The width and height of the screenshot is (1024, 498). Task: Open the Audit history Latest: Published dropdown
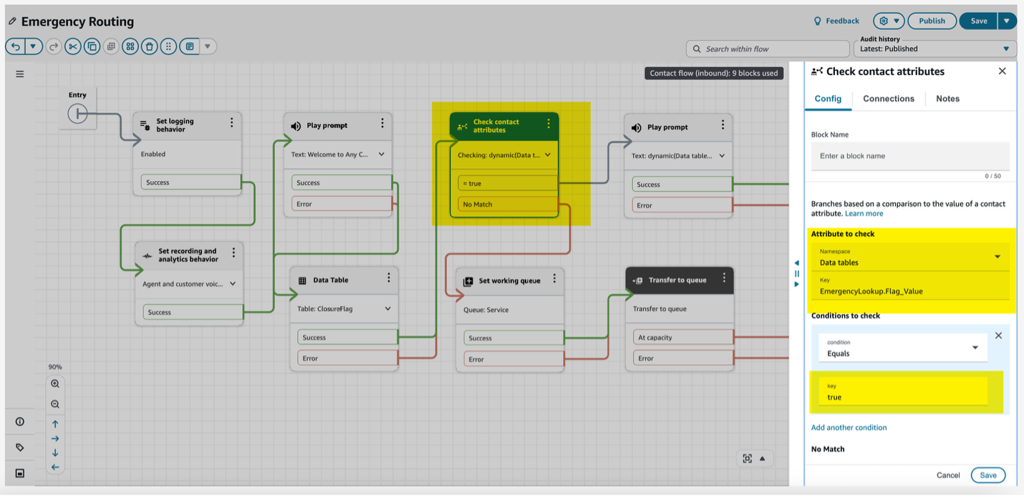tap(935, 49)
